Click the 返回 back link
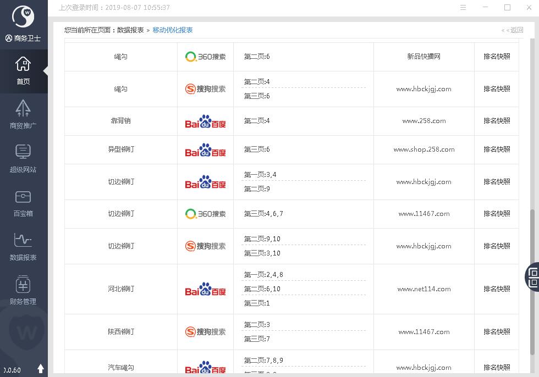Viewport: 539px width, 377px height. coord(512,30)
